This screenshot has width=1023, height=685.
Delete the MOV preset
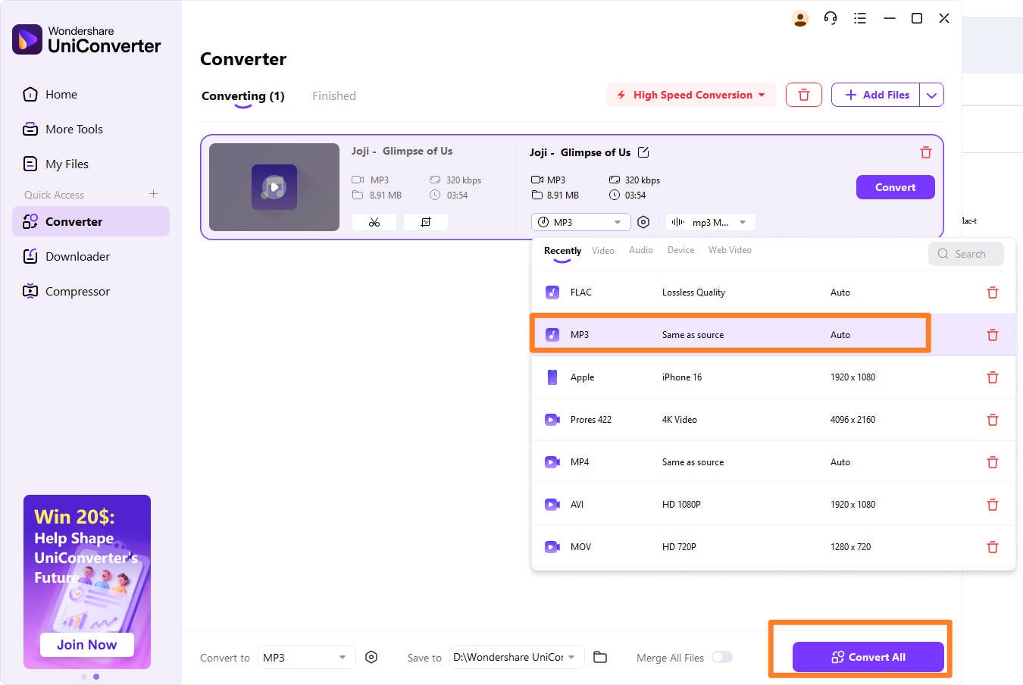(993, 547)
